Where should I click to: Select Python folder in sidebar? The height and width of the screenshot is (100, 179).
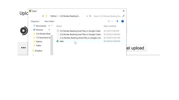[39, 41]
